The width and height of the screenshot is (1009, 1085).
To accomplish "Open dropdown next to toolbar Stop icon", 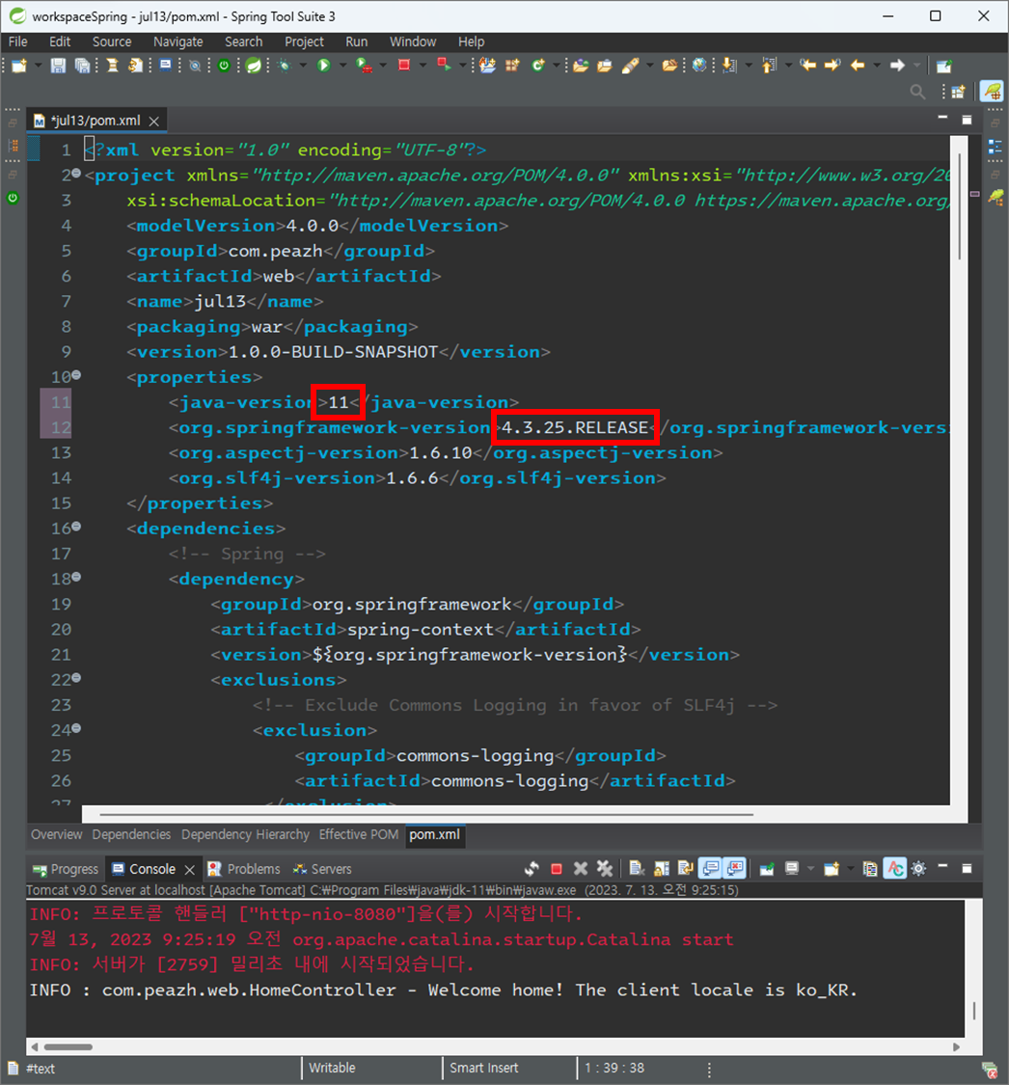I will coord(423,66).
